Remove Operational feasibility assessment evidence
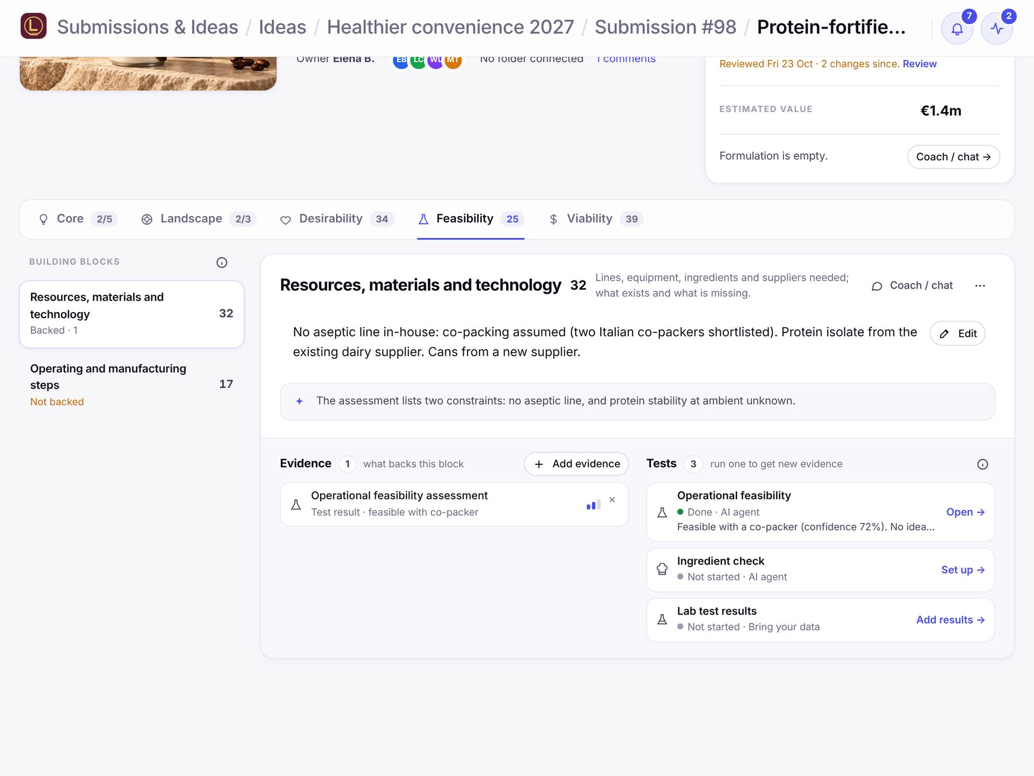 [612, 500]
